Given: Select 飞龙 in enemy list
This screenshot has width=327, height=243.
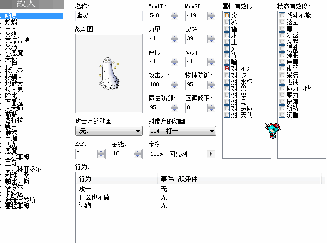Looking at the screenshot, I should tap(11, 144).
